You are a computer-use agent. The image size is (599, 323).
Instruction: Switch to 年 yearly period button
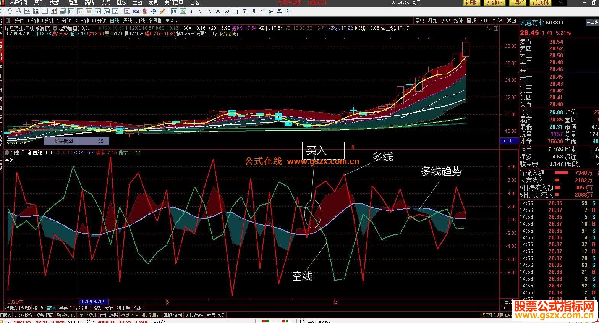tap(288, 11)
